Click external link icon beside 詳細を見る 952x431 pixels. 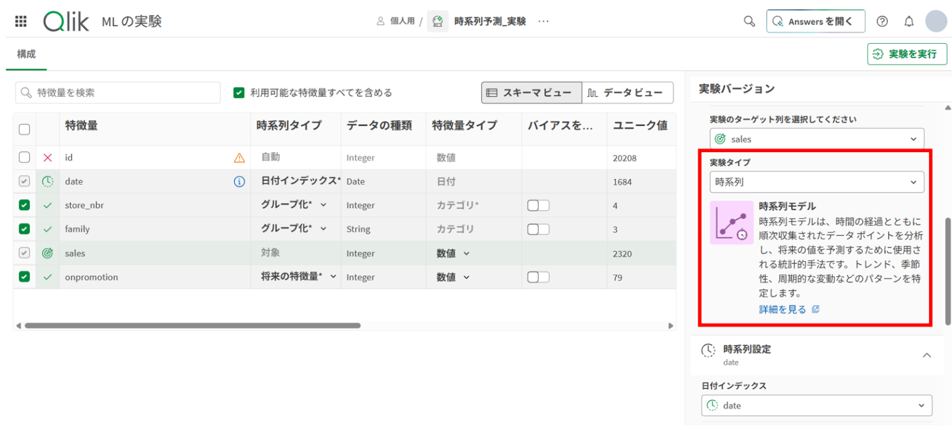pyautogui.click(x=815, y=310)
